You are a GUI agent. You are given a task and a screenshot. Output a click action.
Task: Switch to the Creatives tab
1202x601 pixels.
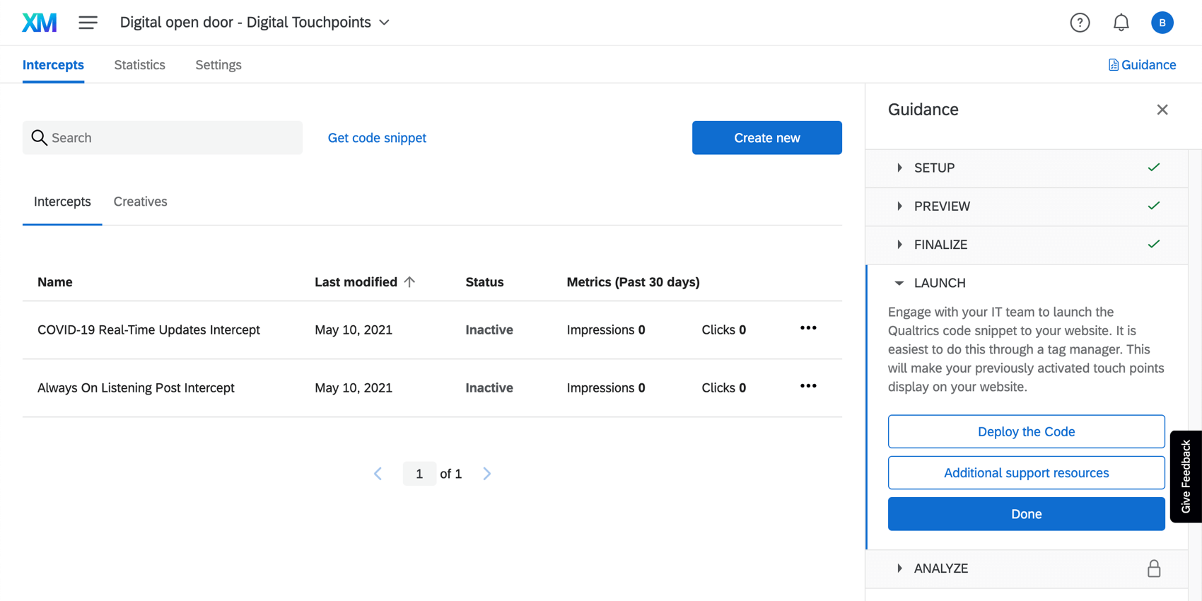coord(141,202)
